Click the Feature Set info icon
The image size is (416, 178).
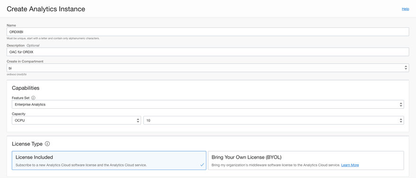[33, 98]
